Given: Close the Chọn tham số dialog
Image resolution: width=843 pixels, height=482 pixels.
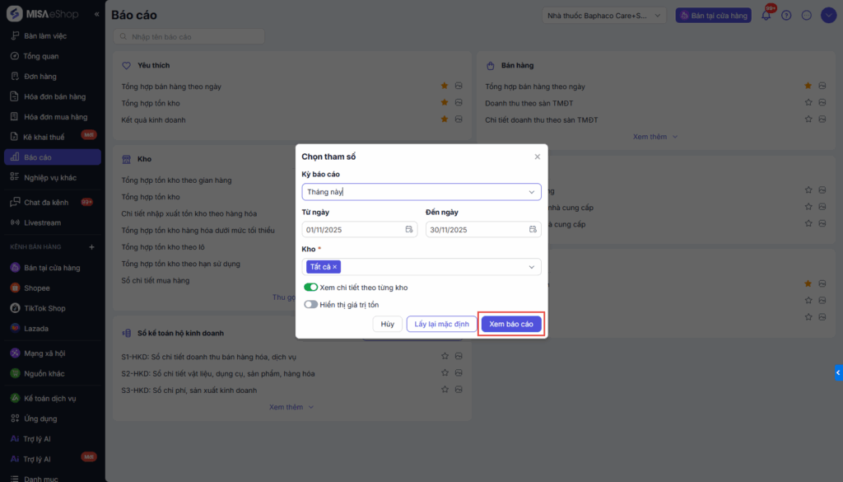Looking at the screenshot, I should point(538,157).
